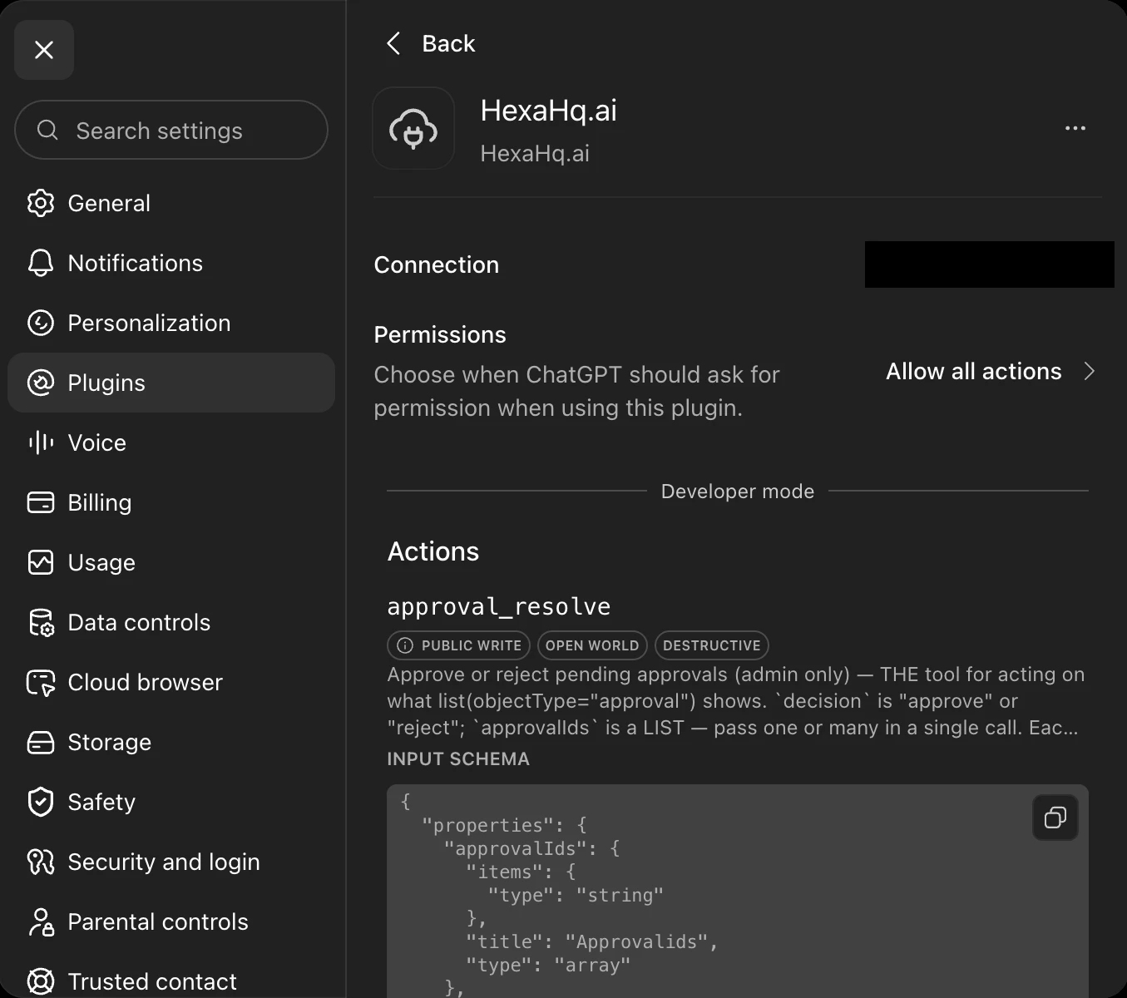Click the Usage chart icon
The width and height of the screenshot is (1127, 998).
(41, 562)
